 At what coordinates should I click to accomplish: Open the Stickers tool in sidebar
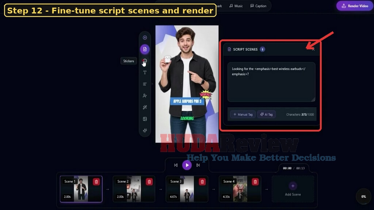coord(145,61)
